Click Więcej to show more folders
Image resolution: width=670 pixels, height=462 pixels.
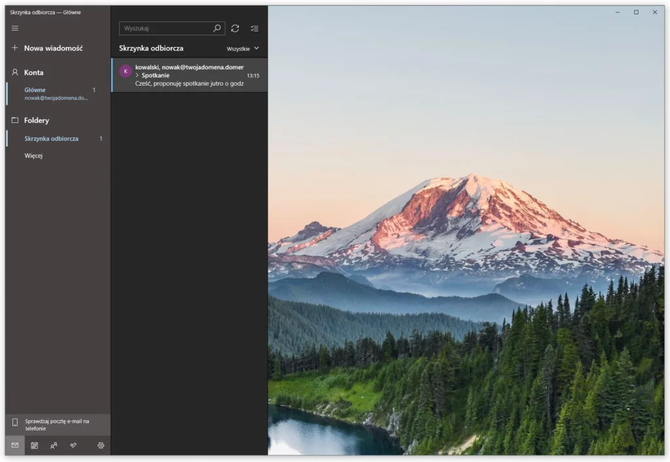point(33,156)
